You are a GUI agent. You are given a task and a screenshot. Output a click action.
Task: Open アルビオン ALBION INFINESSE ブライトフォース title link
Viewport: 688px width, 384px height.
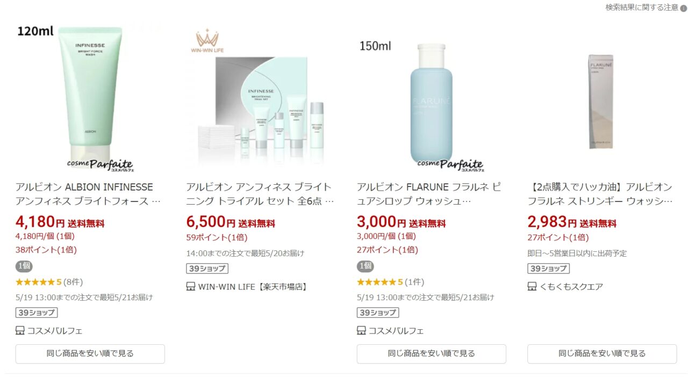89,194
